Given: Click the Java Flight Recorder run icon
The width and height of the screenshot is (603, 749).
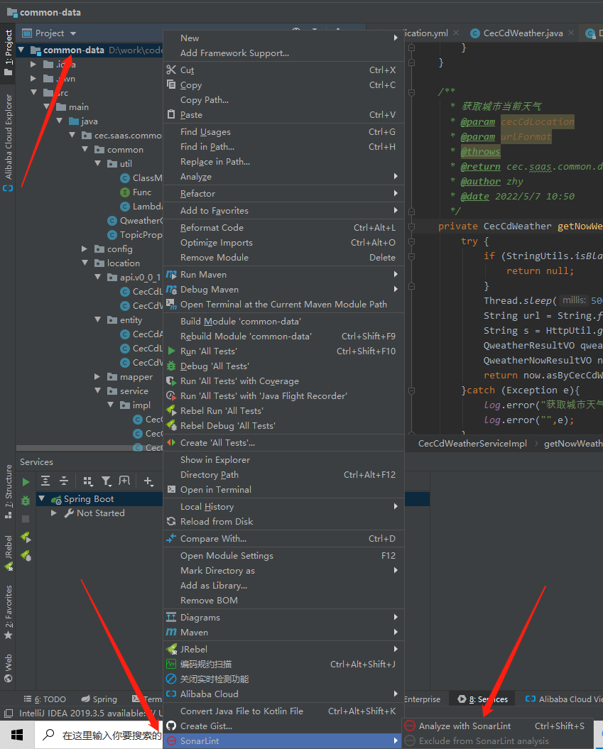Looking at the screenshot, I should tap(171, 396).
